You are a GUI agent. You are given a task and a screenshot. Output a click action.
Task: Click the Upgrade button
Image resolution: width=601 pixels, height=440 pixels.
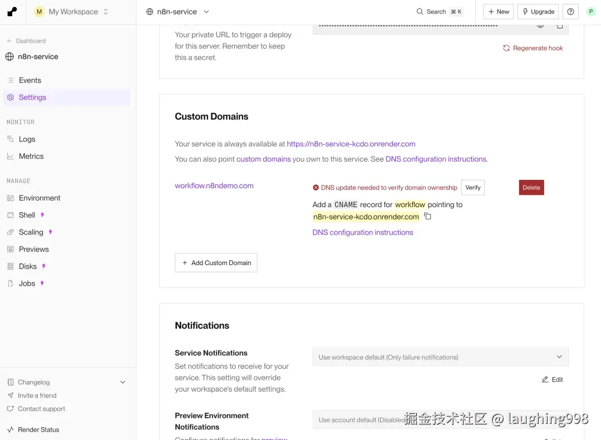point(538,12)
